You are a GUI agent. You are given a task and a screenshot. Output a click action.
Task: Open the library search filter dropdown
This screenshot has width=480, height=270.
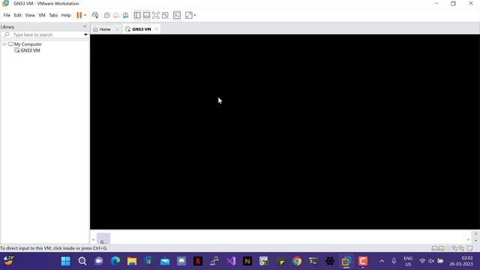click(85, 34)
